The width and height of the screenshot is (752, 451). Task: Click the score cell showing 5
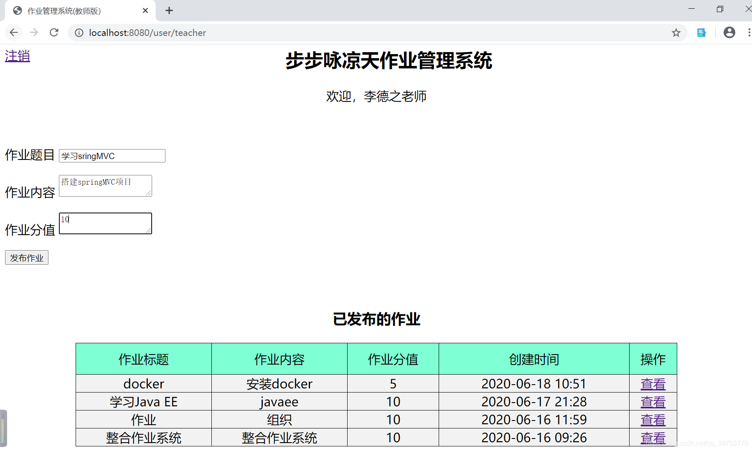(393, 384)
